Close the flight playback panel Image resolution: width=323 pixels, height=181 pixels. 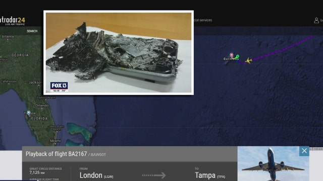(304, 151)
